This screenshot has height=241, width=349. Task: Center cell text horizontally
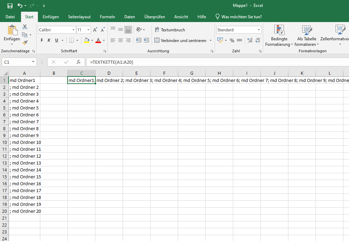click(121, 40)
